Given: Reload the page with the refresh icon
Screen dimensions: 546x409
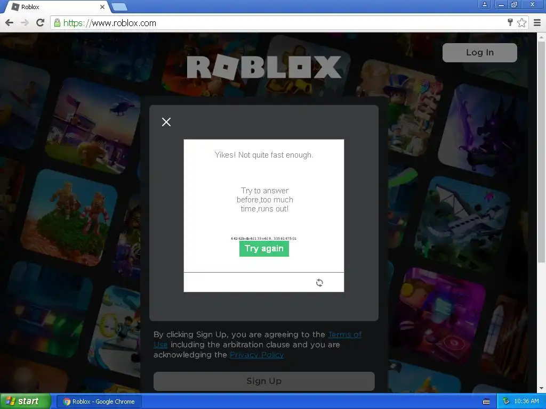Looking at the screenshot, I should click(41, 23).
